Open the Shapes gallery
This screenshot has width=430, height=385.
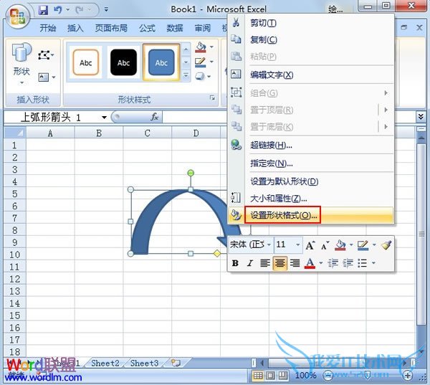click(x=21, y=62)
